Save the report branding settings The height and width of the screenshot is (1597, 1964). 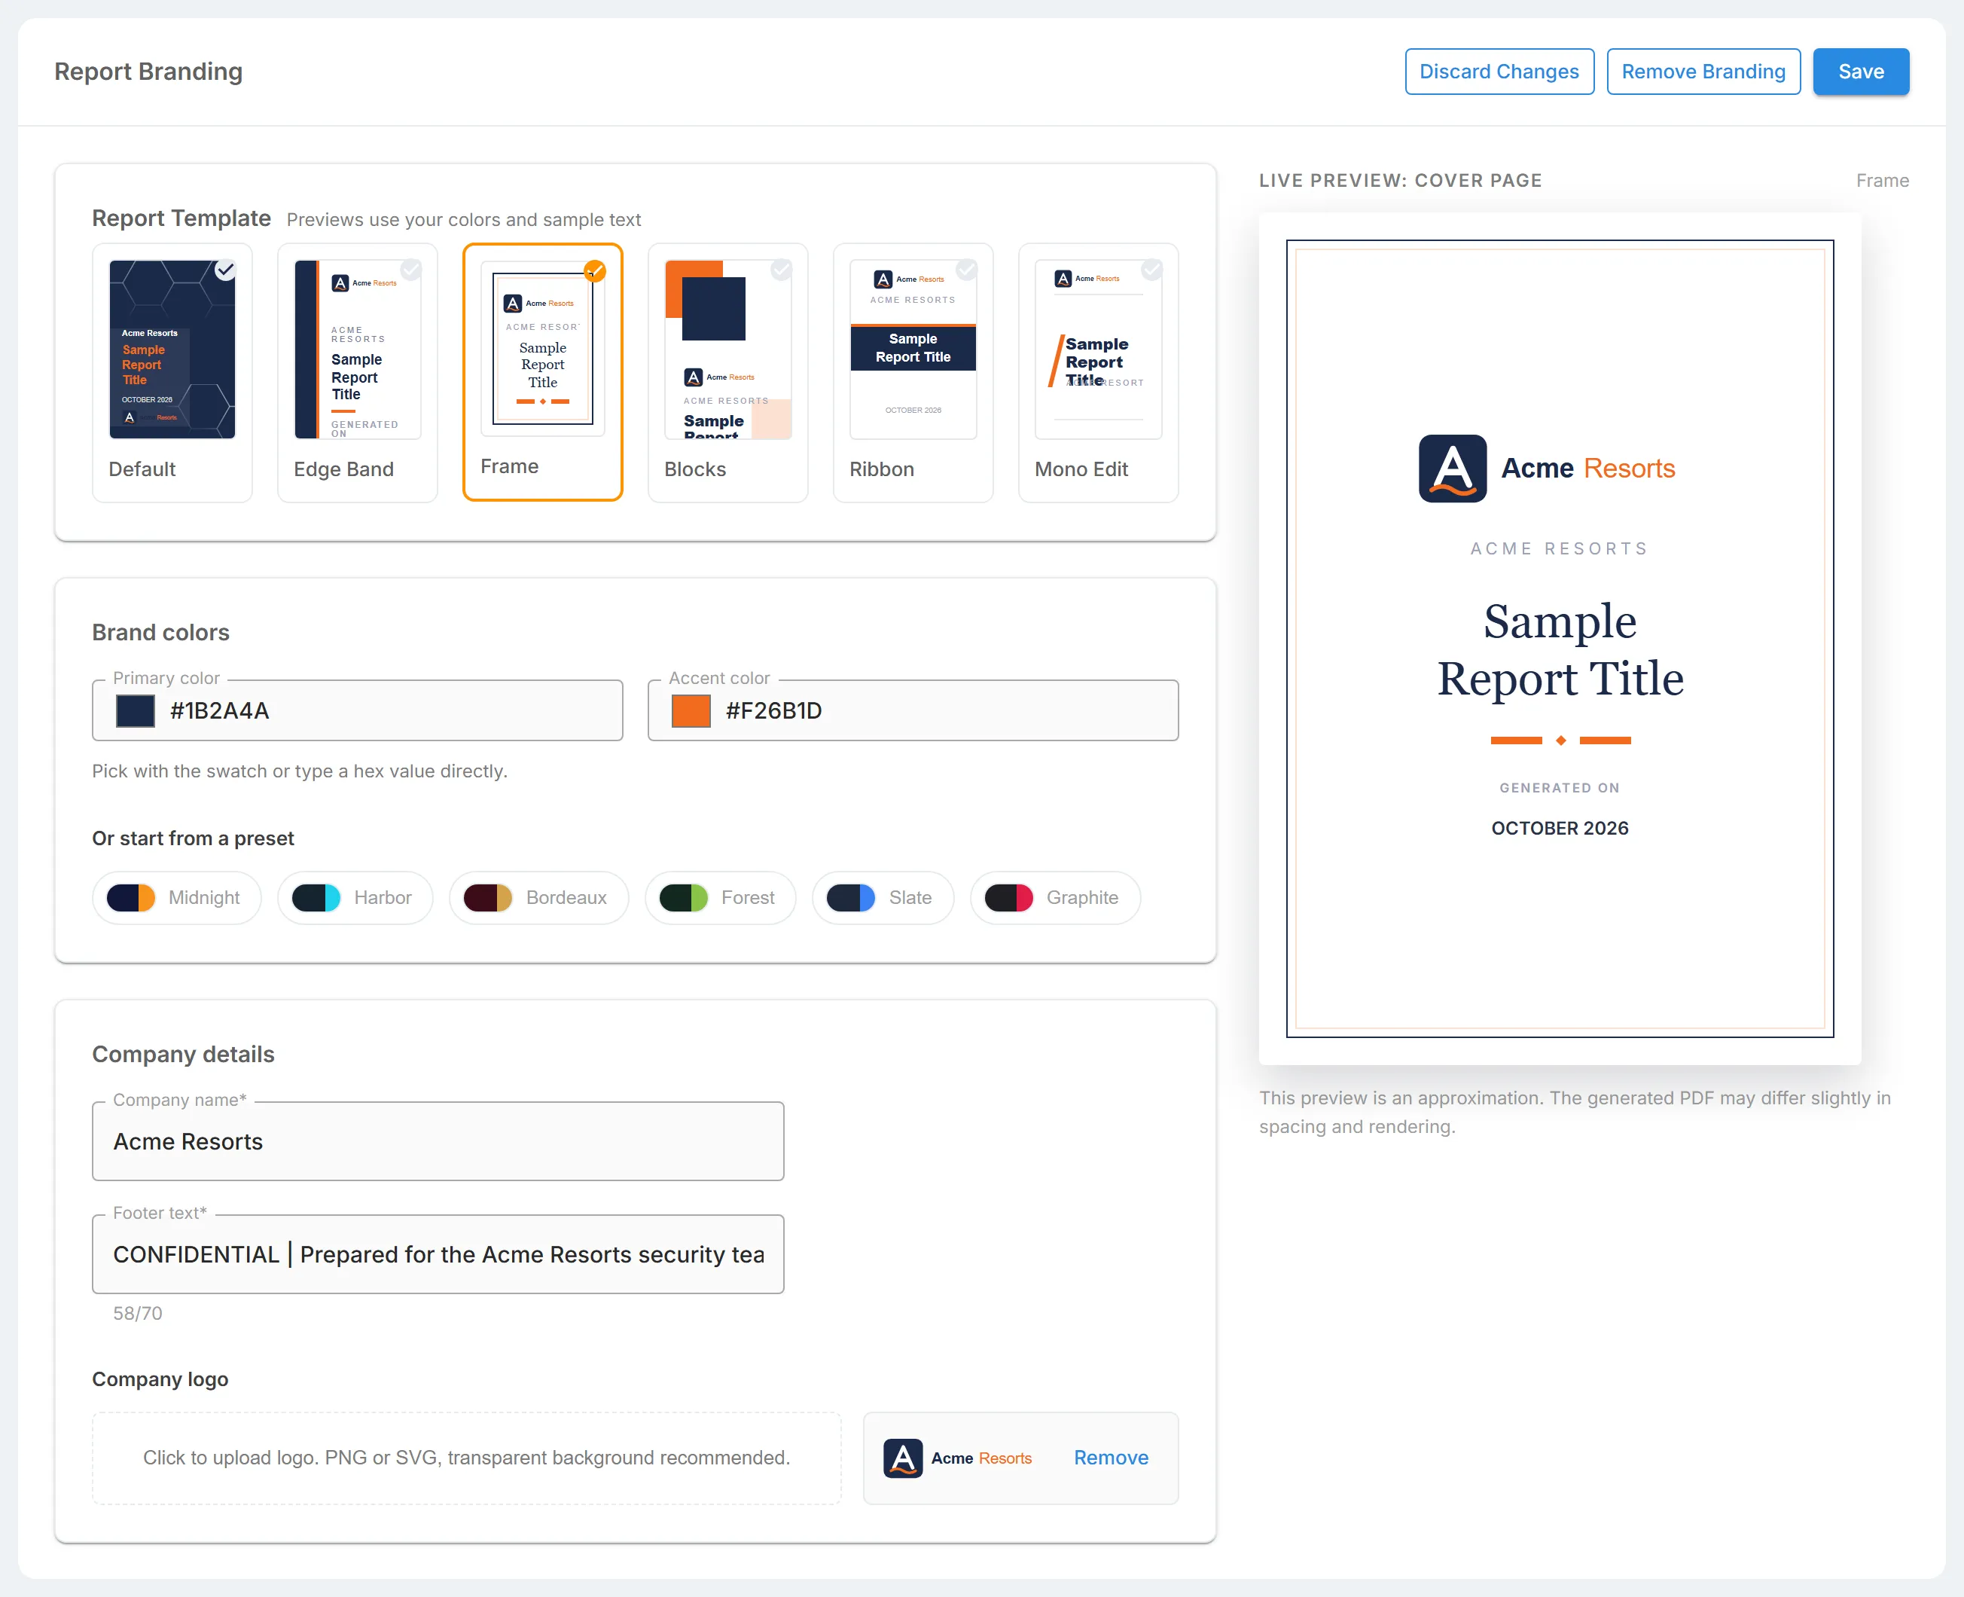click(x=1860, y=72)
